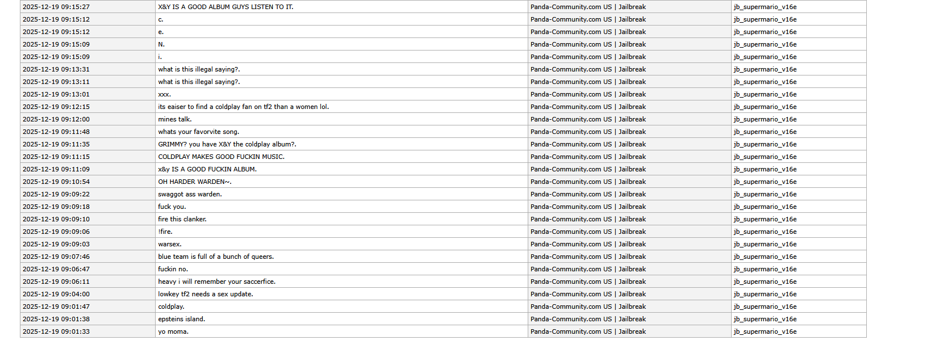Select the server cell in the 09:01:33 row

pos(588,331)
